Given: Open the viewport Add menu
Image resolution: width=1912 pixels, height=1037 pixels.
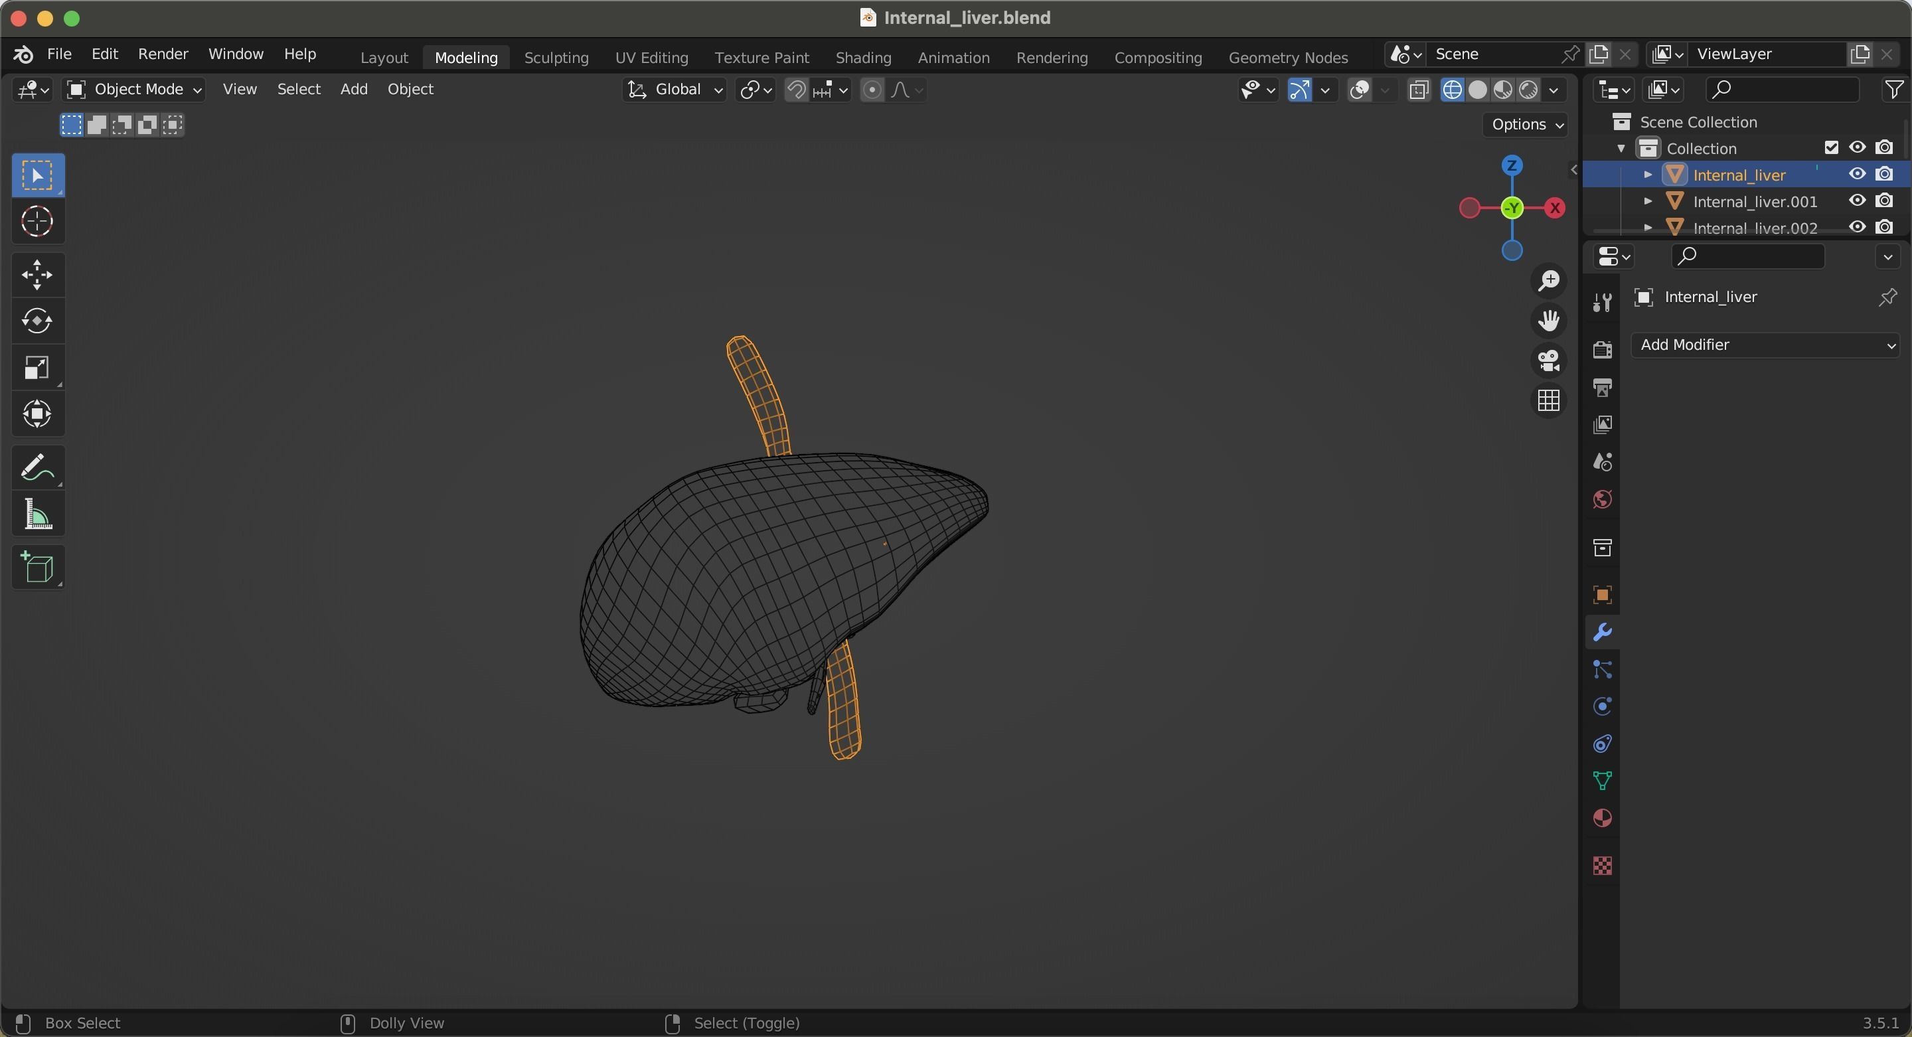Looking at the screenshot, I should [353, 89].
